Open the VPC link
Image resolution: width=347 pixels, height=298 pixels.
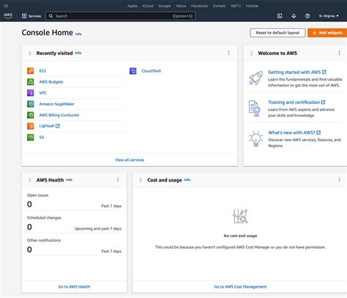click(x=43, y=93)
